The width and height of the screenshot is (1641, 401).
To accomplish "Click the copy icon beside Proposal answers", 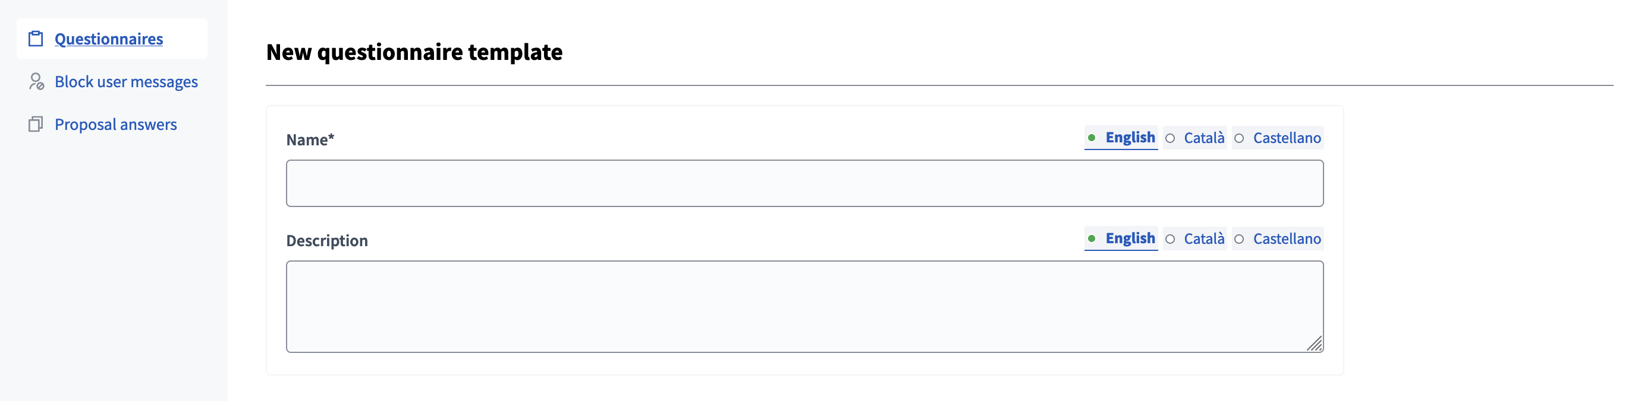I will [x=36, y=124].
